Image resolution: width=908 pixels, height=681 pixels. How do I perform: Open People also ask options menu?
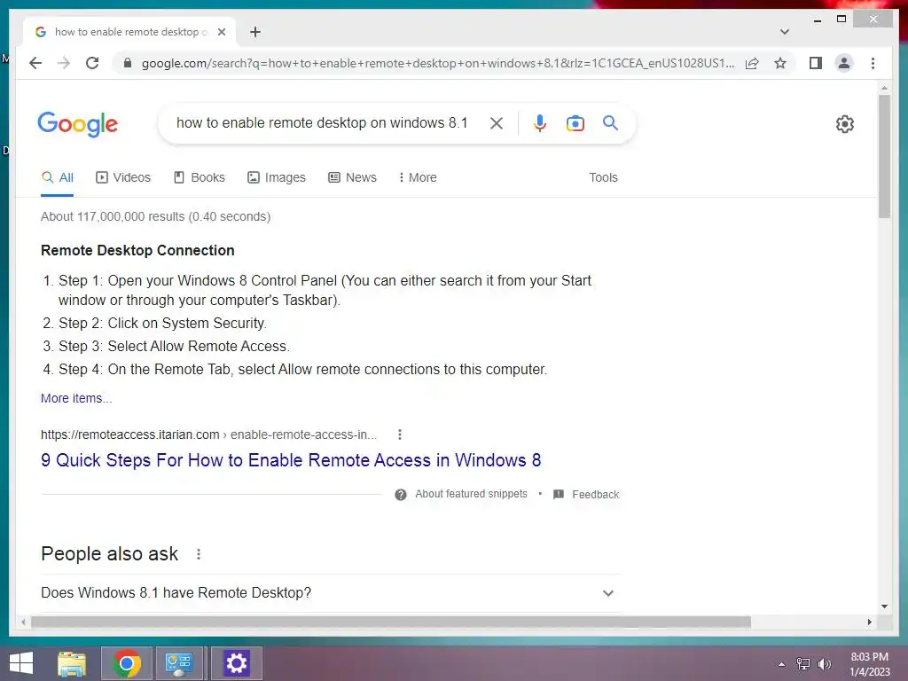[x=199, y=554]
